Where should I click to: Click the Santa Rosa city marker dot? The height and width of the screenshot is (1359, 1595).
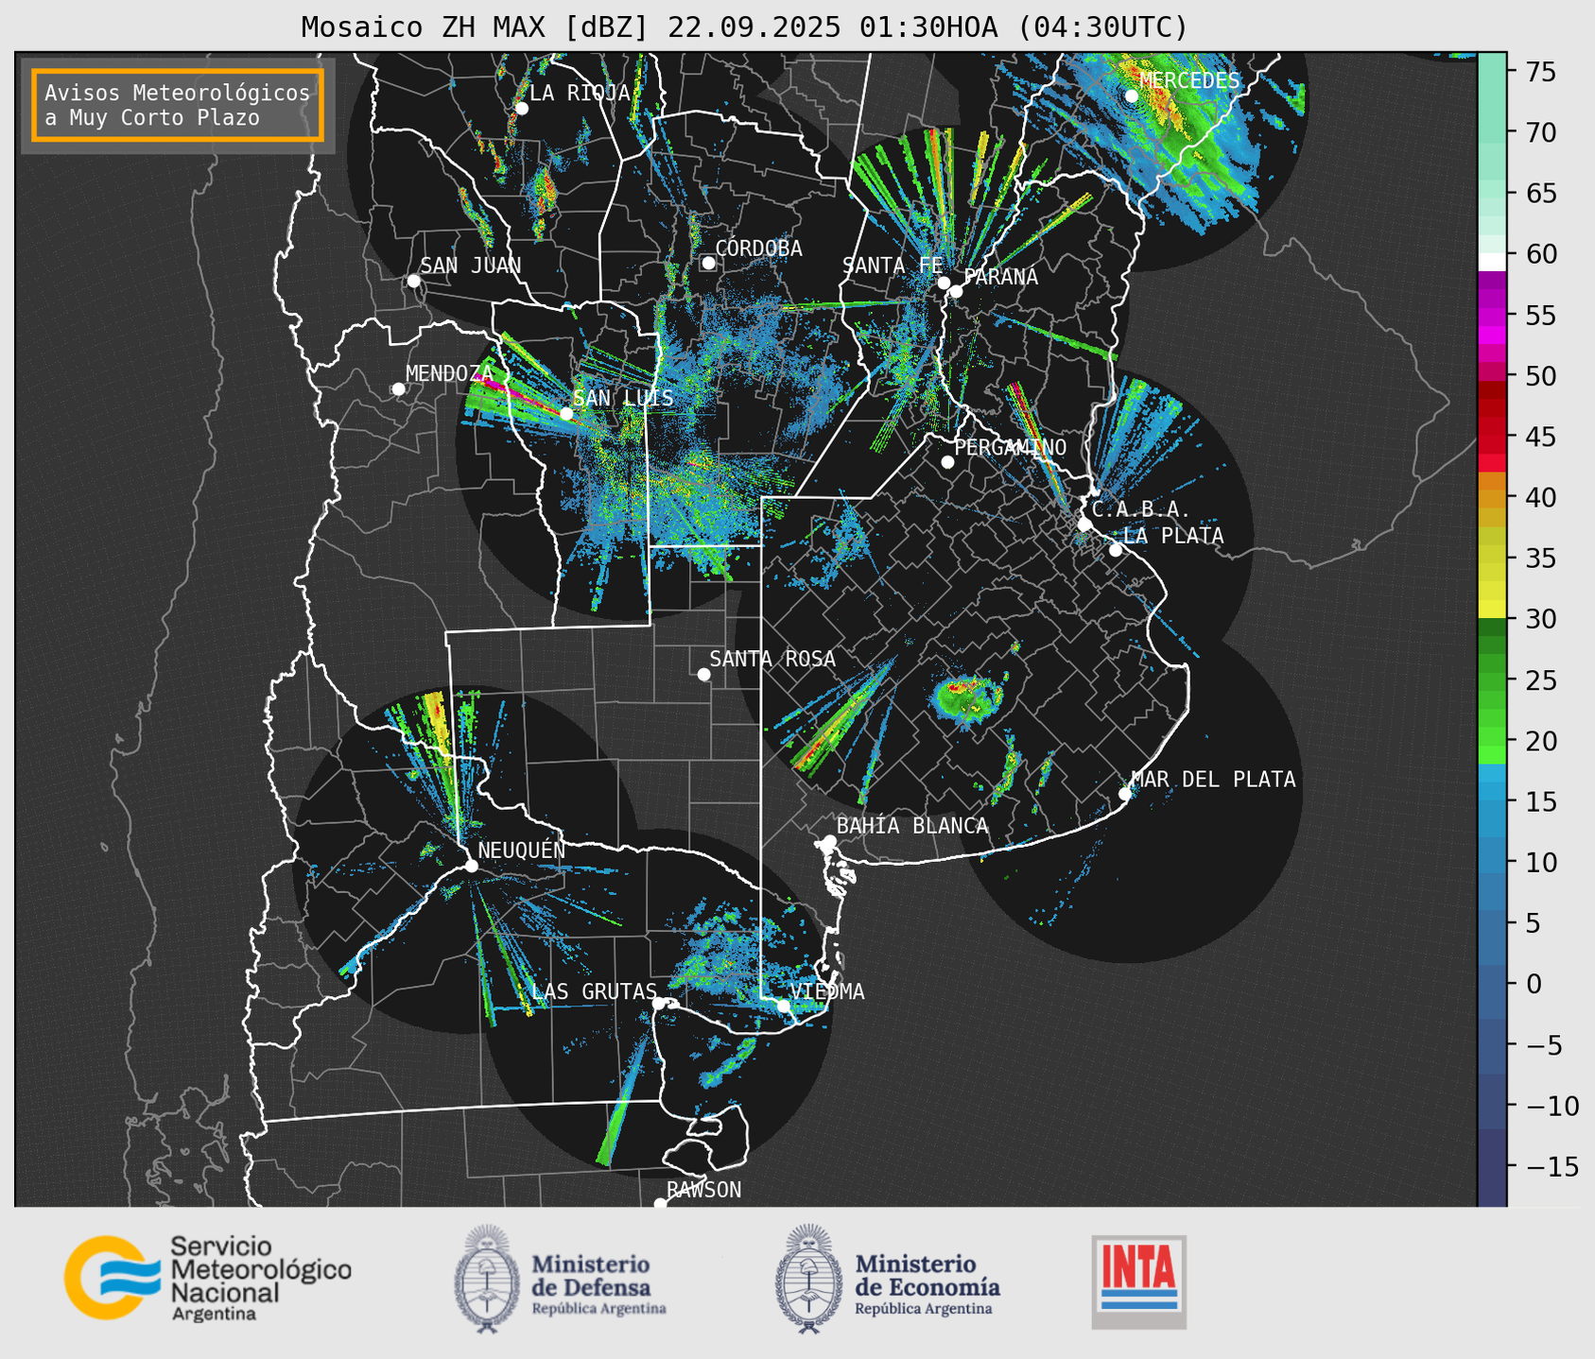pyautogui.click(x=703, y=674)
